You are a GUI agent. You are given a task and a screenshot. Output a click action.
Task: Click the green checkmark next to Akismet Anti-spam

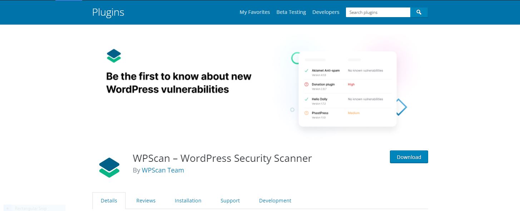pos(306,70)
